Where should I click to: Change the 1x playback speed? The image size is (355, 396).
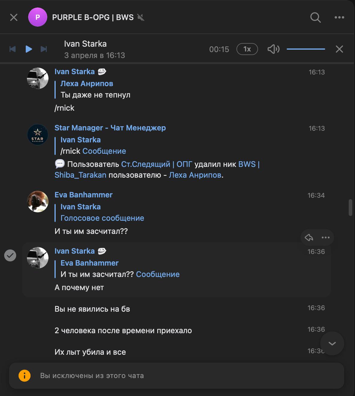pyautogui.click(x=247, y=49)
